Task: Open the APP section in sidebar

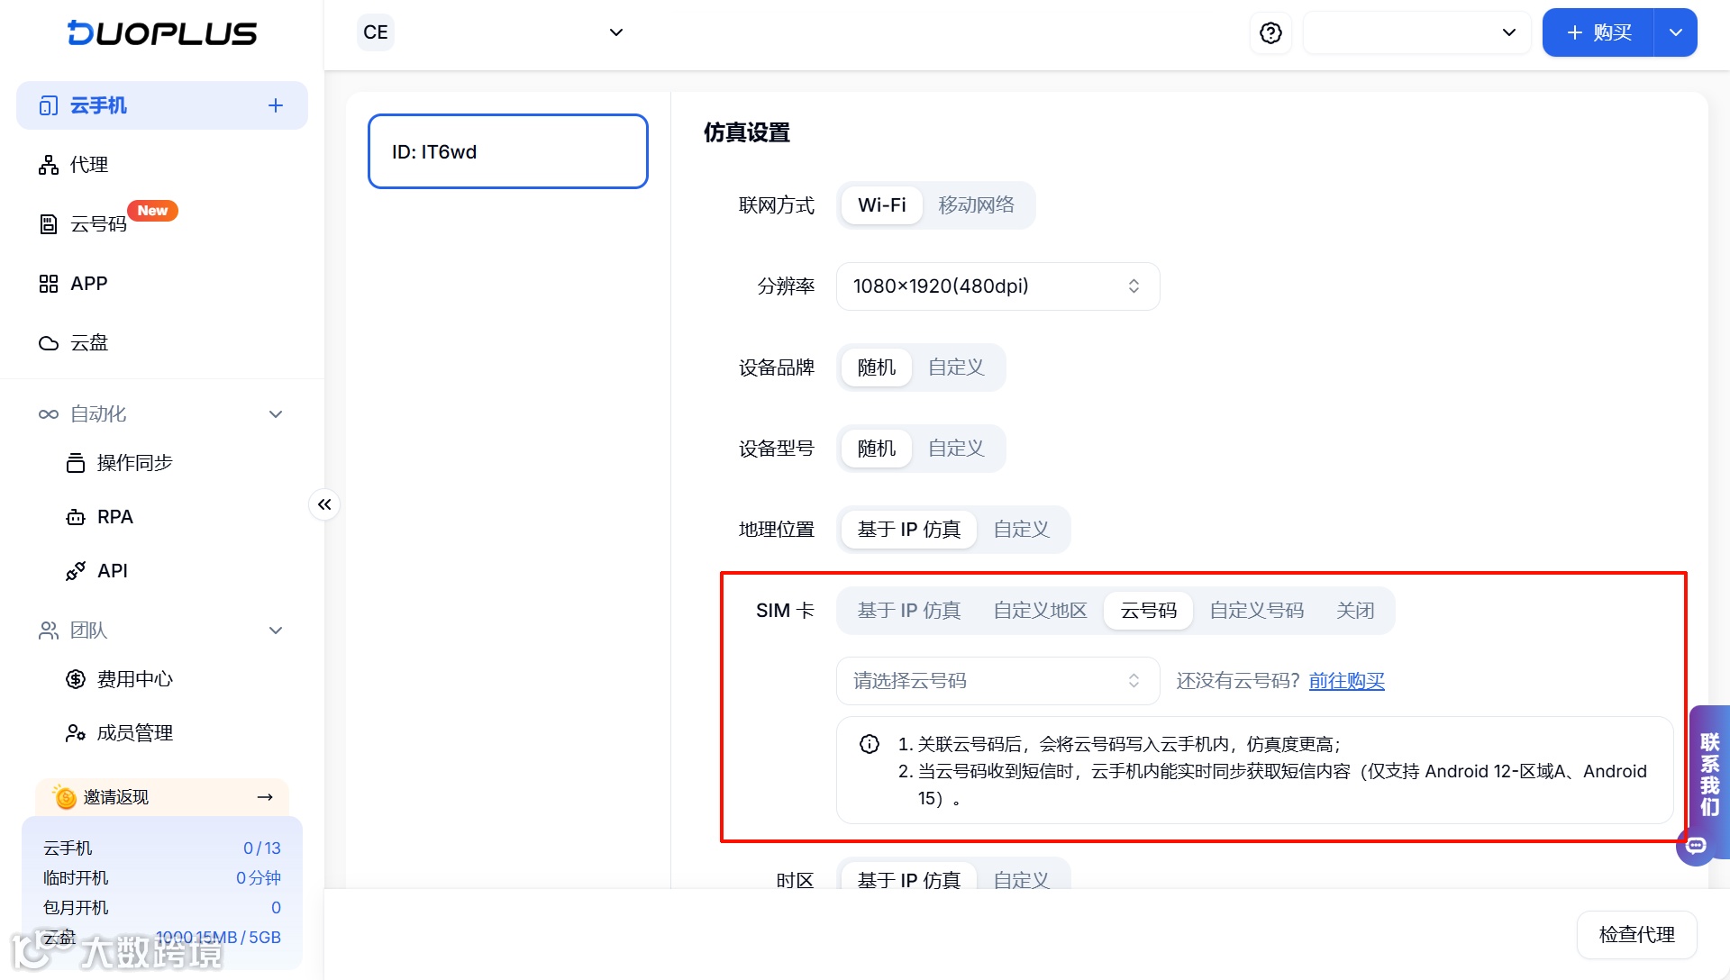Action: point(88,284)
